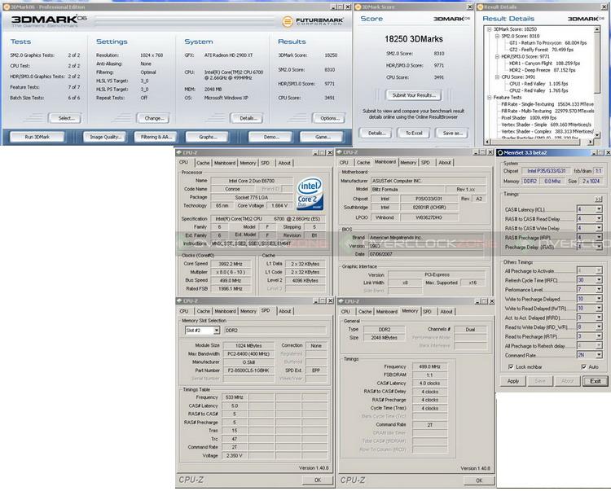Click Exit in MemSet
The width and height of the screenshot is (611, 491).
595,381
